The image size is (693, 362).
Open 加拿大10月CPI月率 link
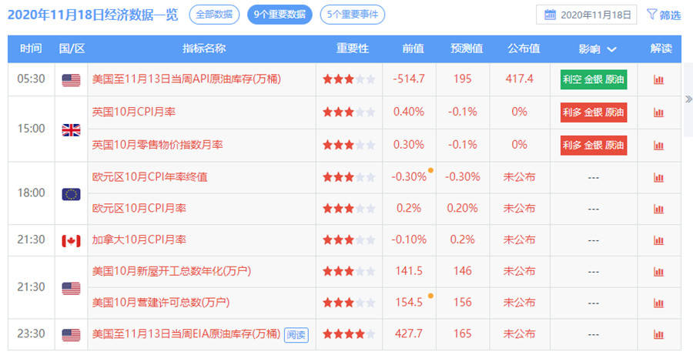pos(139,240)
